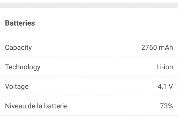The width and height of the screenshot is (178, 117).
Task: Click blank middle of the Capacity row
Action: point(89,48)
